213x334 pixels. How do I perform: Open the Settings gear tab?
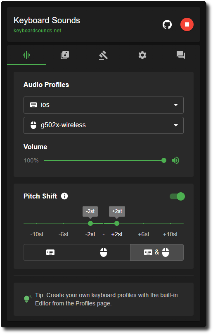point(142,55)
